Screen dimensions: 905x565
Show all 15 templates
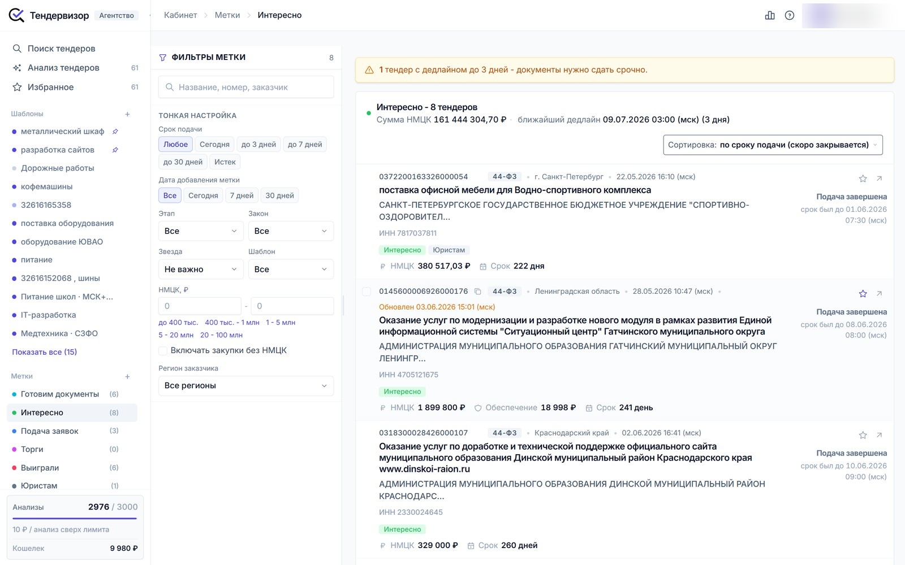[x=45, y=352]
